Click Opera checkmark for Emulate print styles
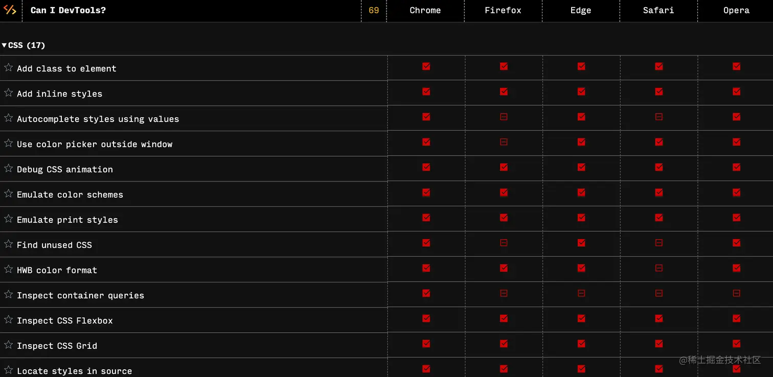 [x=737, y=218]
